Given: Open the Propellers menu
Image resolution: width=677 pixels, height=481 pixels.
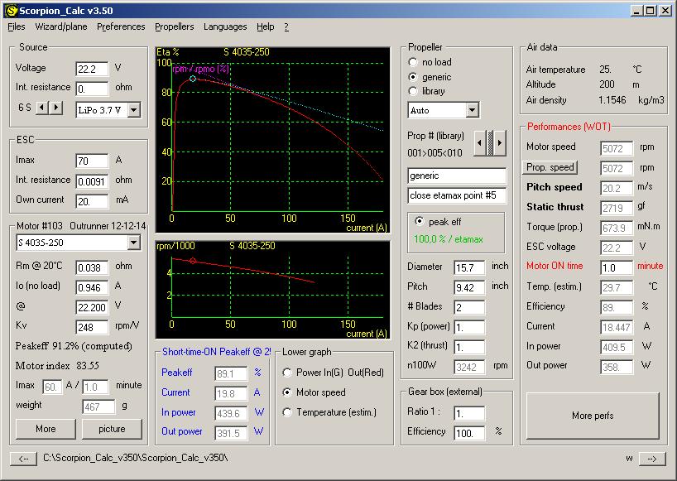Looking at the screenshot, I should pos(174,26).
